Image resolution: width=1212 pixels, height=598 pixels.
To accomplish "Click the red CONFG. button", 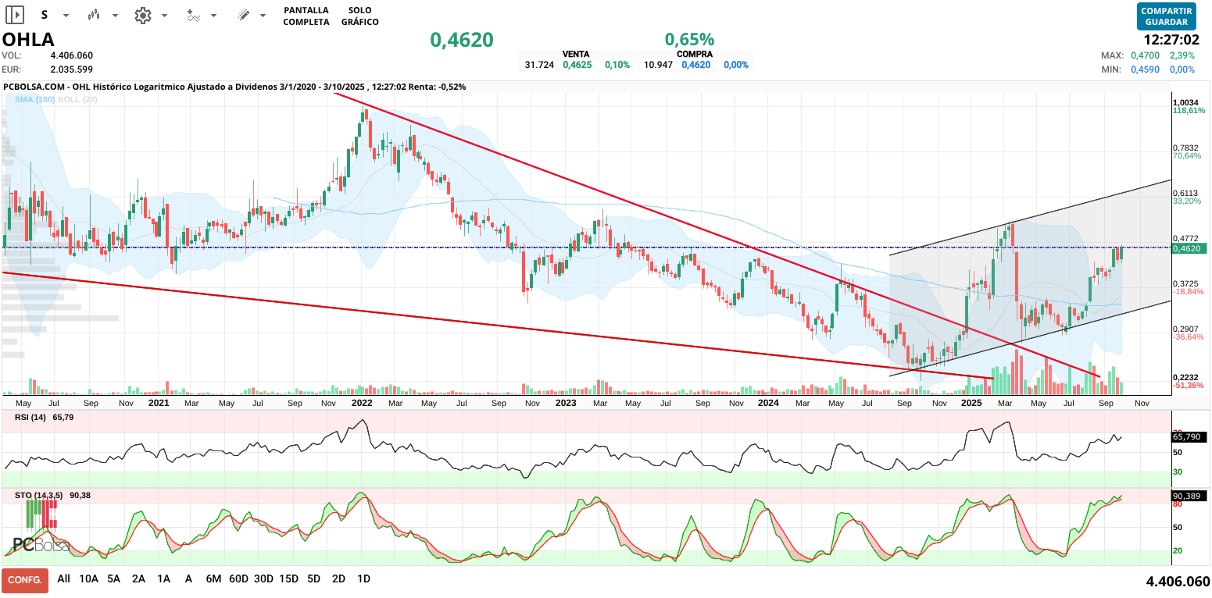I will [25, 580].
